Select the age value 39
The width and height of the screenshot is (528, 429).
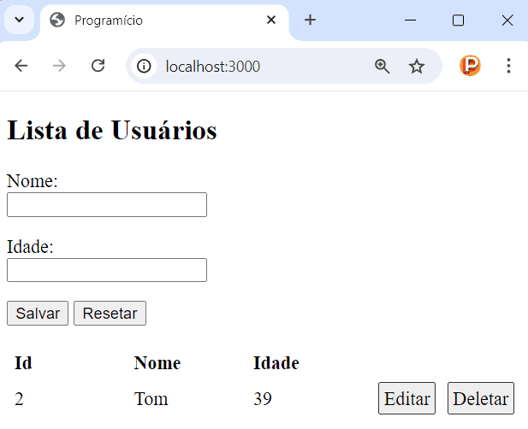(263, 399)
